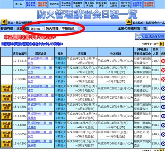The image size is (165, 151).
Task: Open the 受講番号検索 tab
Action: 78,4
